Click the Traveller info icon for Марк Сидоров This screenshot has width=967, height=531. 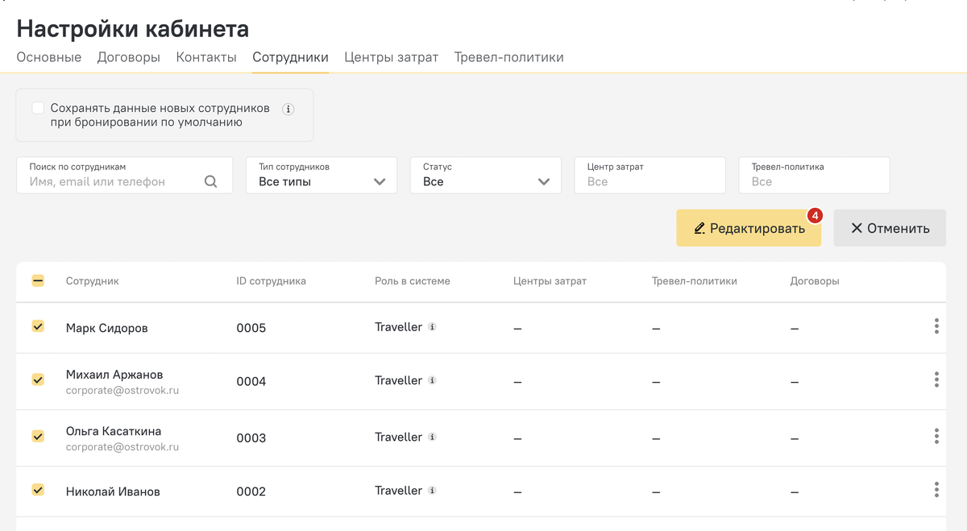(432, 327)
